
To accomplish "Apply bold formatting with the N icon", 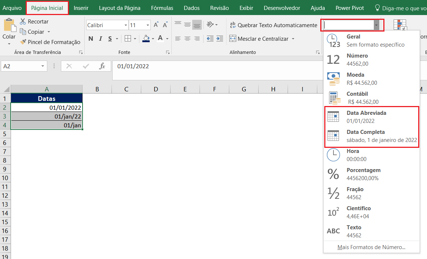I will (x=91, y=38).
